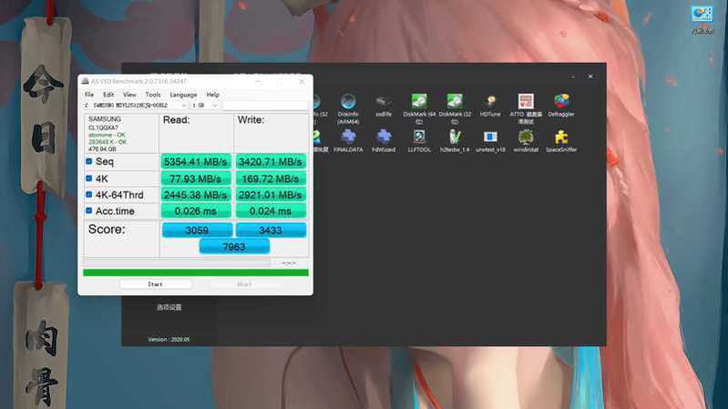
Task: Click the 4K read value 77.93 MB/s
Action: 196,179
